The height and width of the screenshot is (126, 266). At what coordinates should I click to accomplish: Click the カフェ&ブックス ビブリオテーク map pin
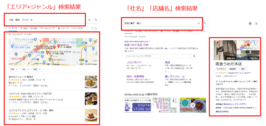[47, 53]
